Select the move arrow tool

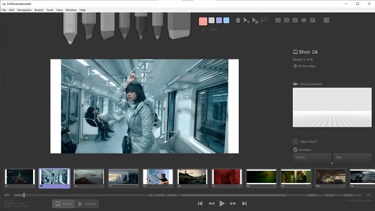pos(247,20)
